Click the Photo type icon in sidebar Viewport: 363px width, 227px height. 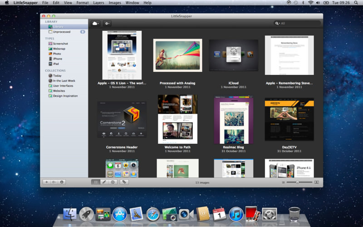pyautogui.click(x=50, y=54)
